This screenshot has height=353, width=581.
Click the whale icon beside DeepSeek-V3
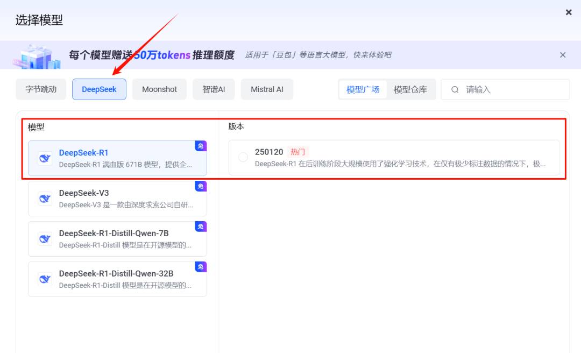(x=45, y=199)
